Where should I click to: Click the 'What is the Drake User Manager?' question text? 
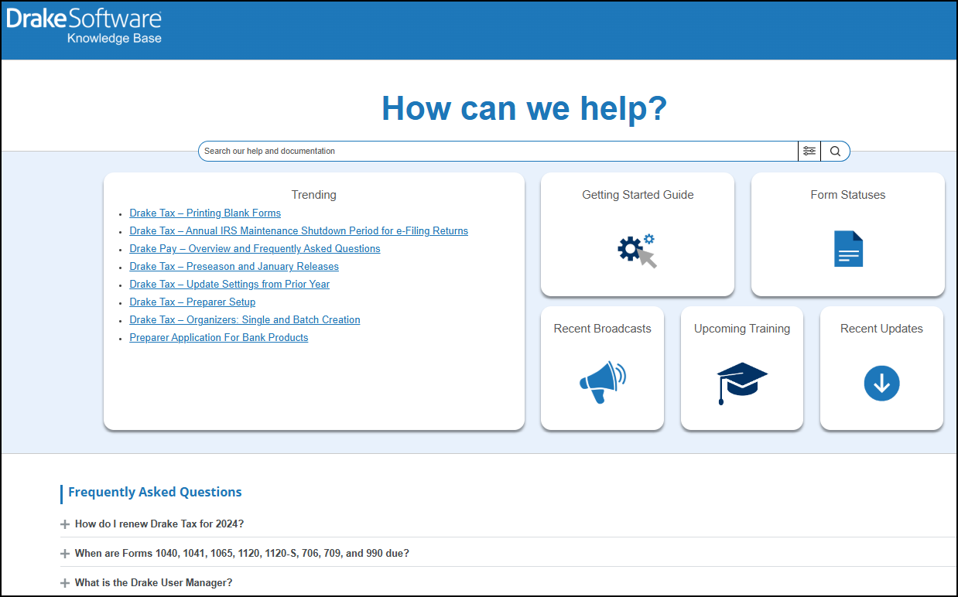[x=153, y=583]
